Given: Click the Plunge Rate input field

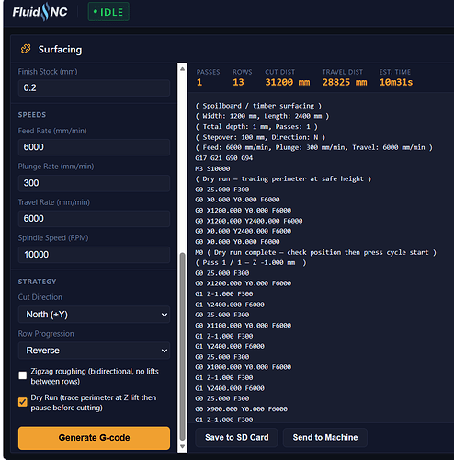Looking at the screenshot, I should click(x=94, y=183).
